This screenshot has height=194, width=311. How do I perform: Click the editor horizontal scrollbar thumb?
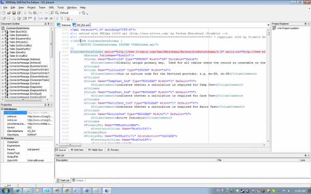coord(70,145)
